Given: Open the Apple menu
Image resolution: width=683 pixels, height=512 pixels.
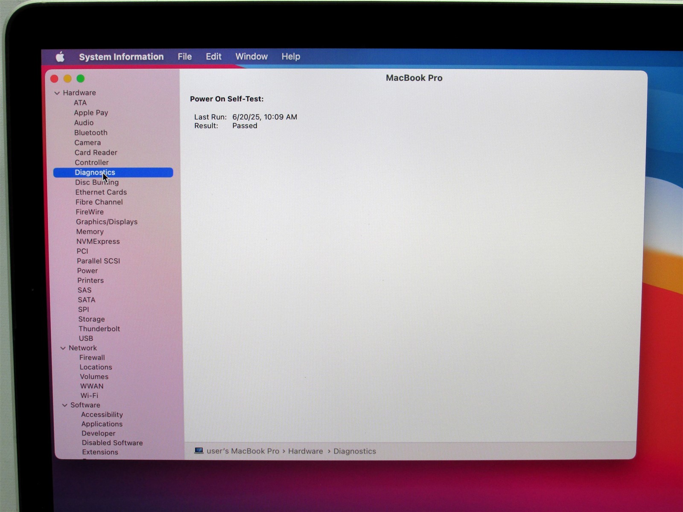Looking at the screenshot, I should pos(60,57).
